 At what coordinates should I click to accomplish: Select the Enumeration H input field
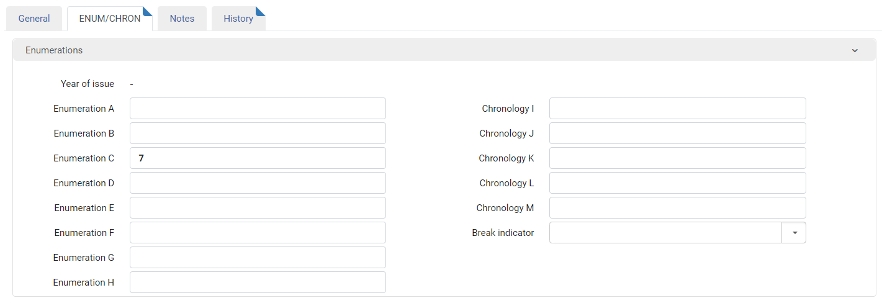(258, 283)
